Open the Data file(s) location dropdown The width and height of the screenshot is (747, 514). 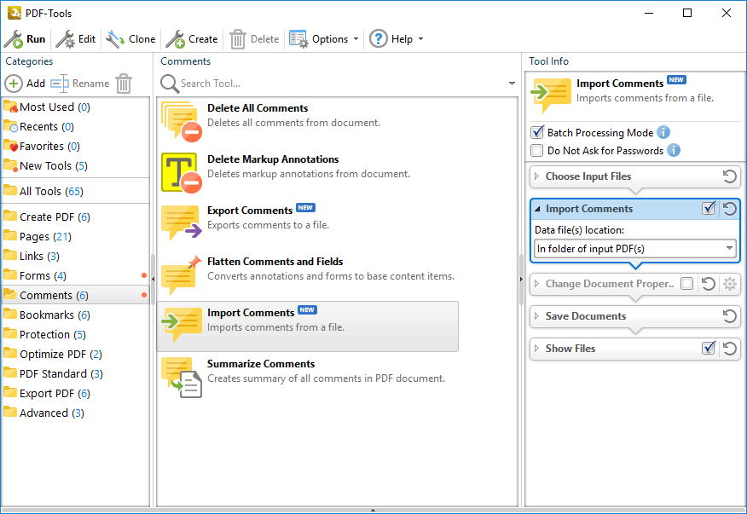635,249
